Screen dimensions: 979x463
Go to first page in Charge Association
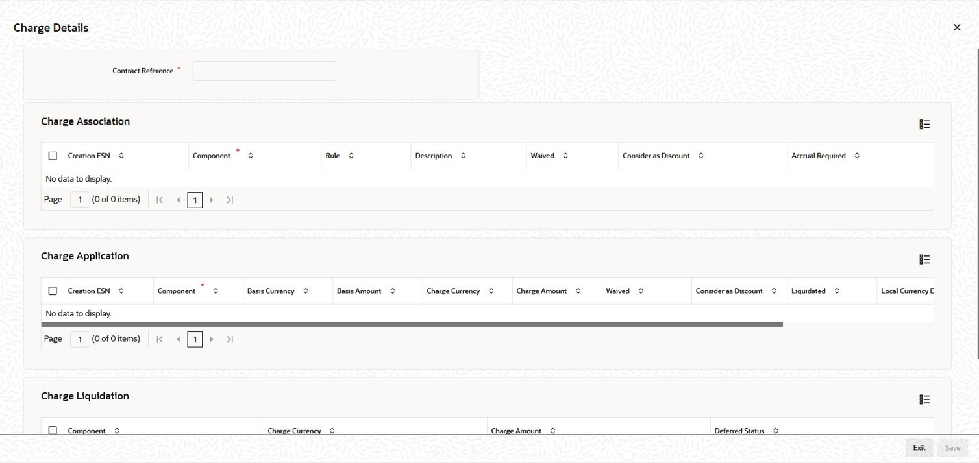point(160,200)
